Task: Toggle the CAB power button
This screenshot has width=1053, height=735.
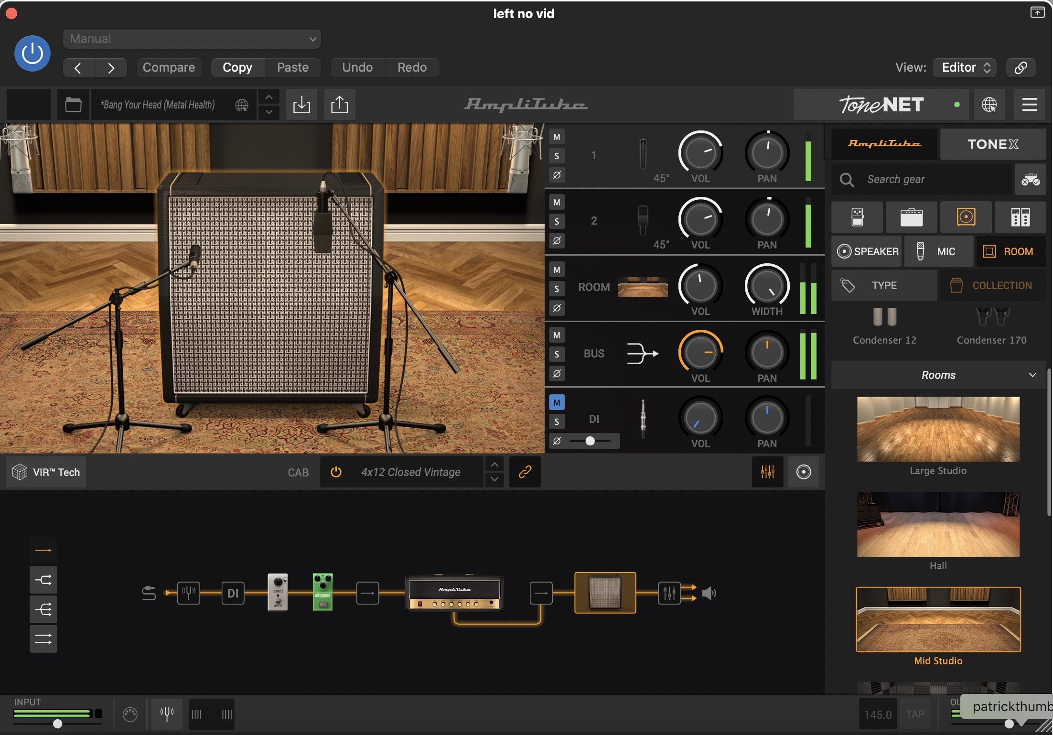Action: (x=336, y=472)
